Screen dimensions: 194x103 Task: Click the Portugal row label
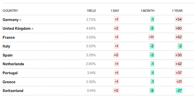coord(10,73)
